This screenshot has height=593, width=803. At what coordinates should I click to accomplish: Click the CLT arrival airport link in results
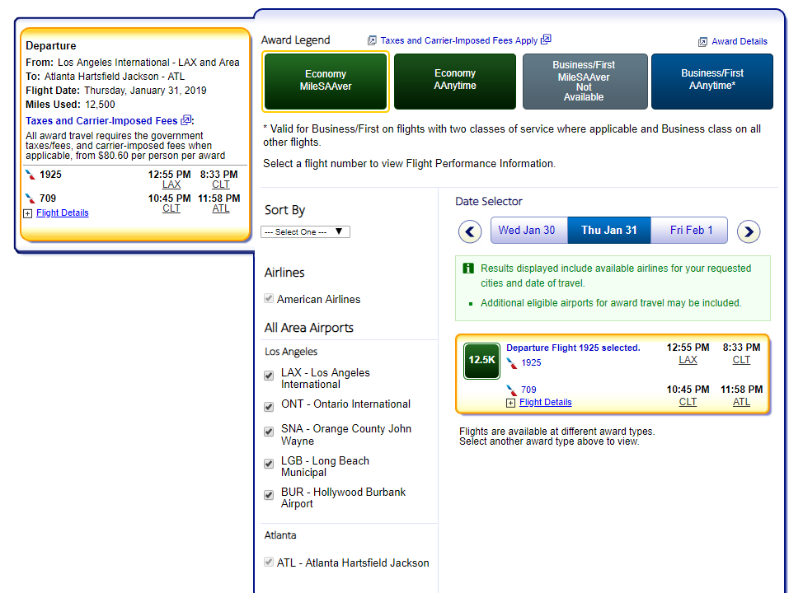741,360
